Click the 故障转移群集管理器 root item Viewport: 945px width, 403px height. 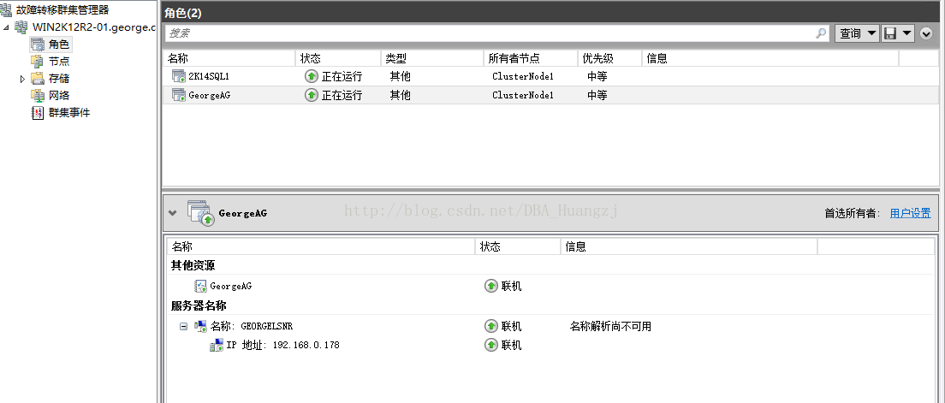click(x=62, y=9)
